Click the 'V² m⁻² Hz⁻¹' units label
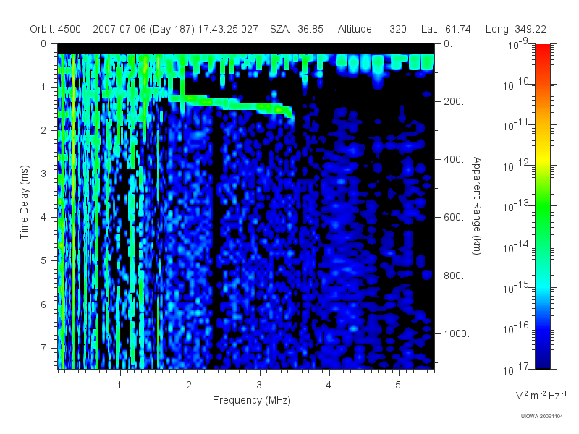The height and width of the screenshot is (434, 579). pyautogui.click(x=541, y=395)
